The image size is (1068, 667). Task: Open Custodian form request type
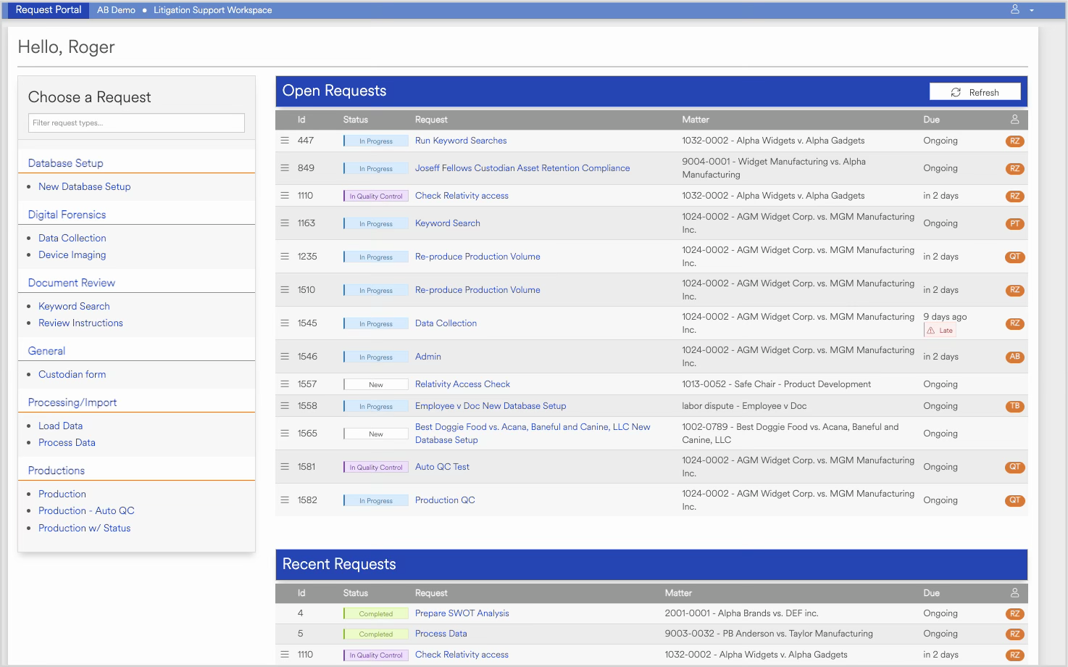(x=72, y=374)
